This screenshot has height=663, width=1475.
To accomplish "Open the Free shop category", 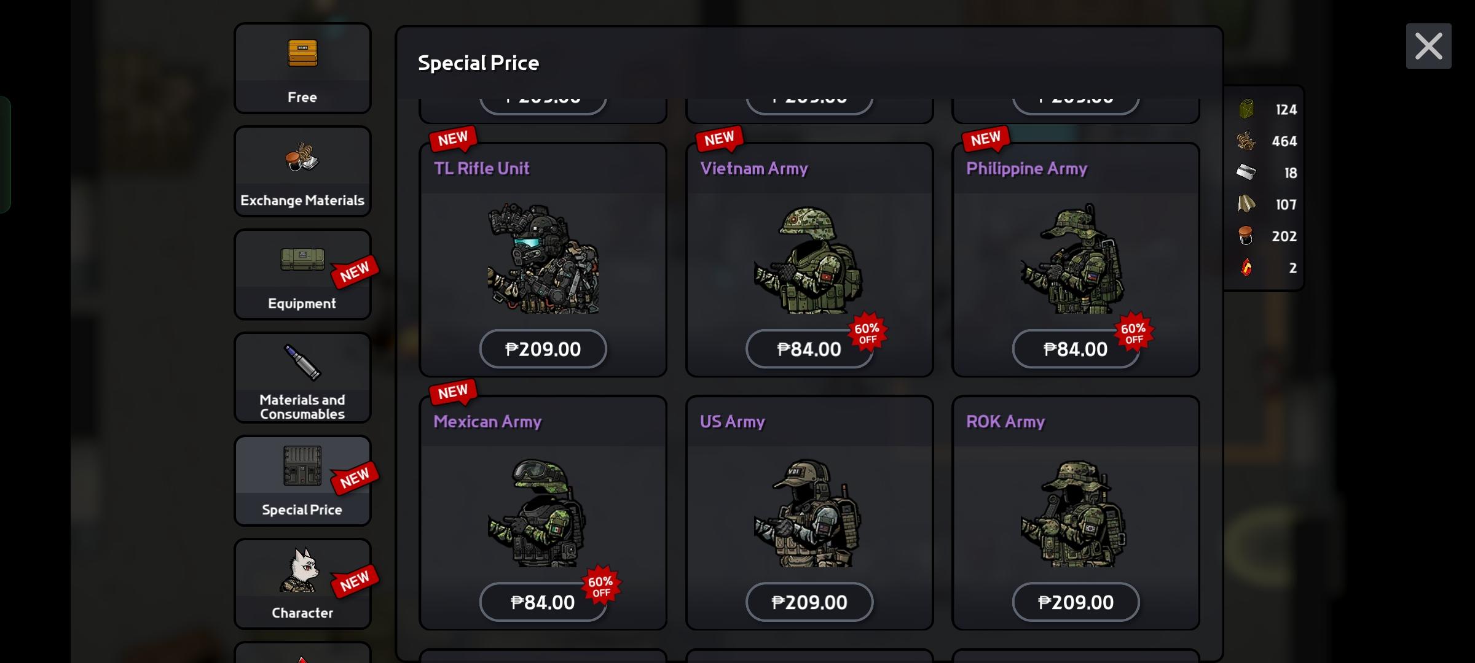I will 302,68.
